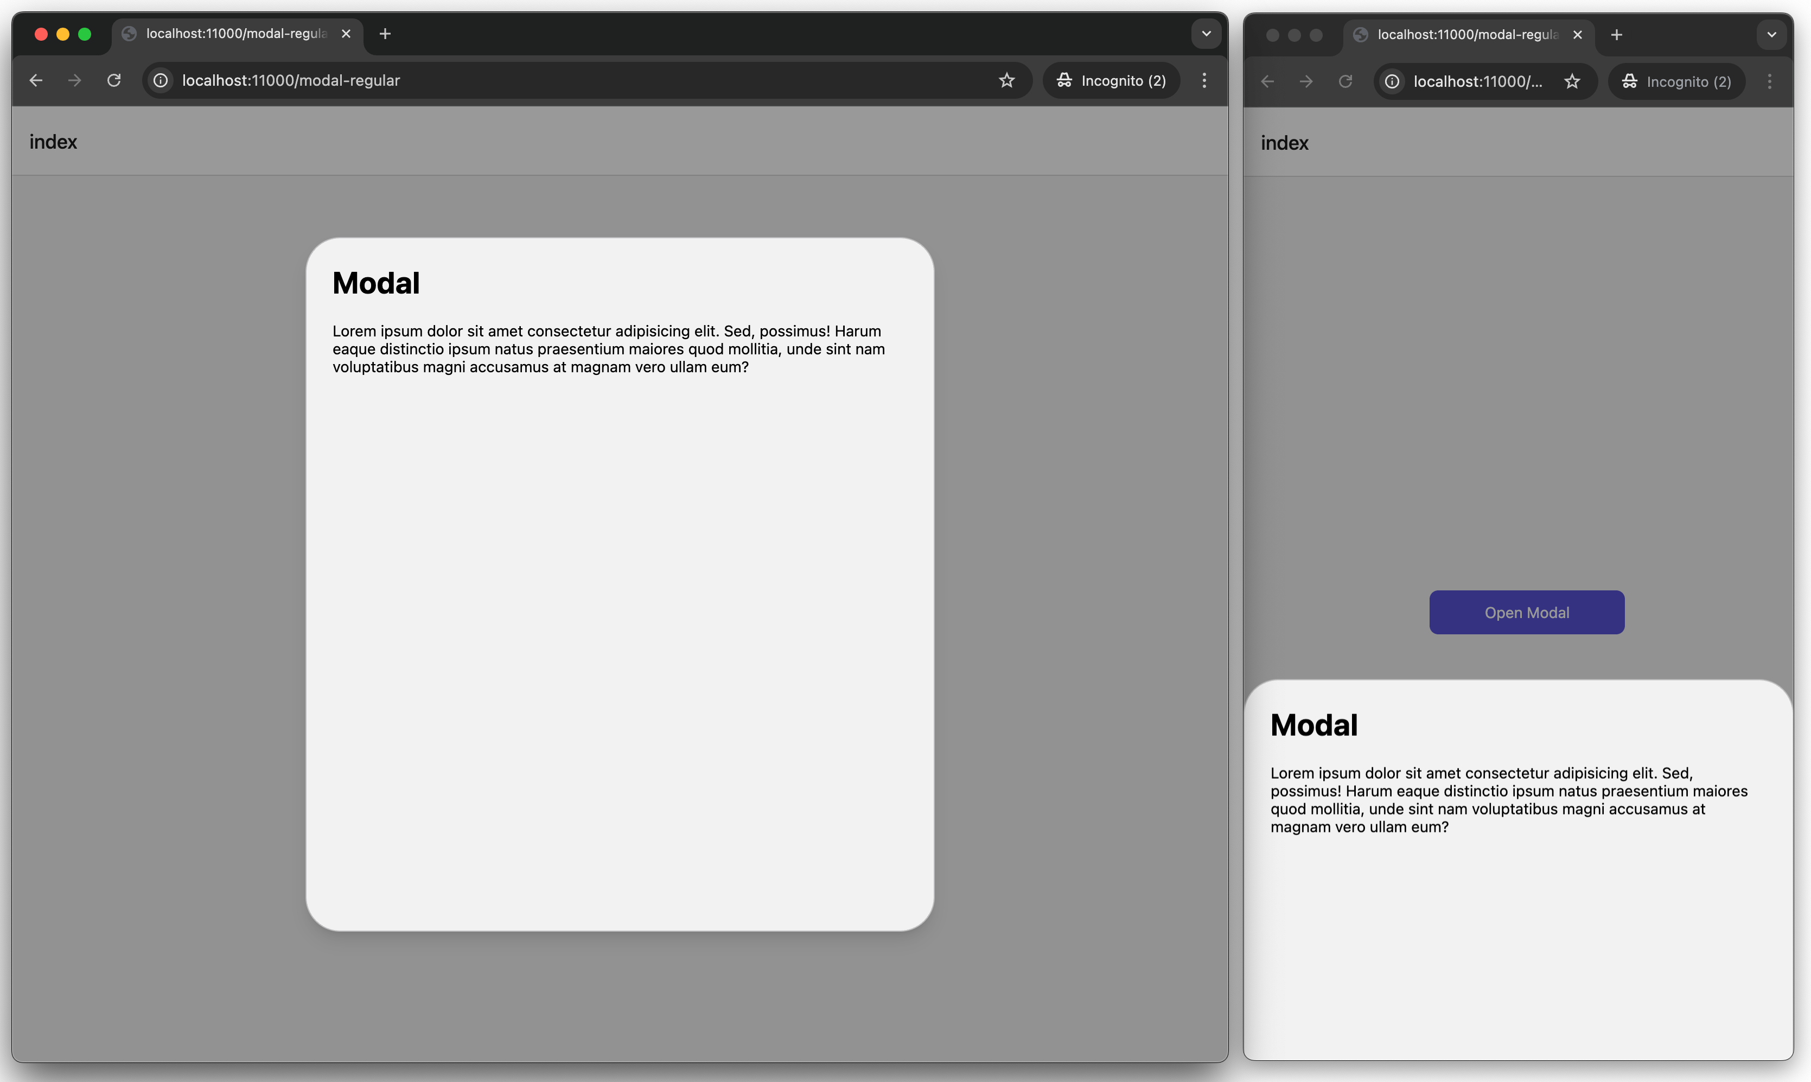
Task: Click Incognito (2) button in left window
Action: (1111, 80)
